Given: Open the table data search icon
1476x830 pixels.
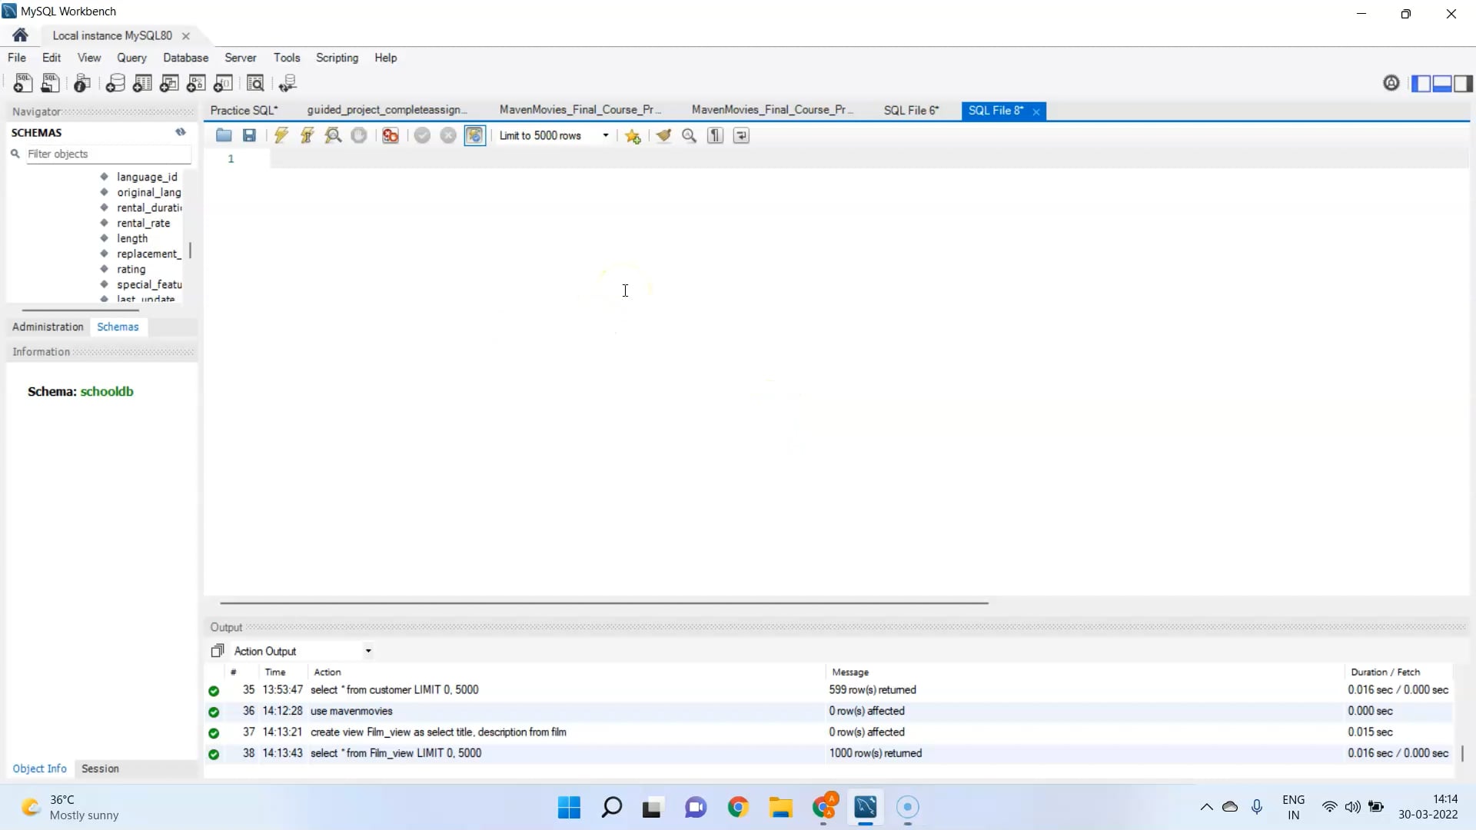Looking at the screenshot, I should click(255, 83).
